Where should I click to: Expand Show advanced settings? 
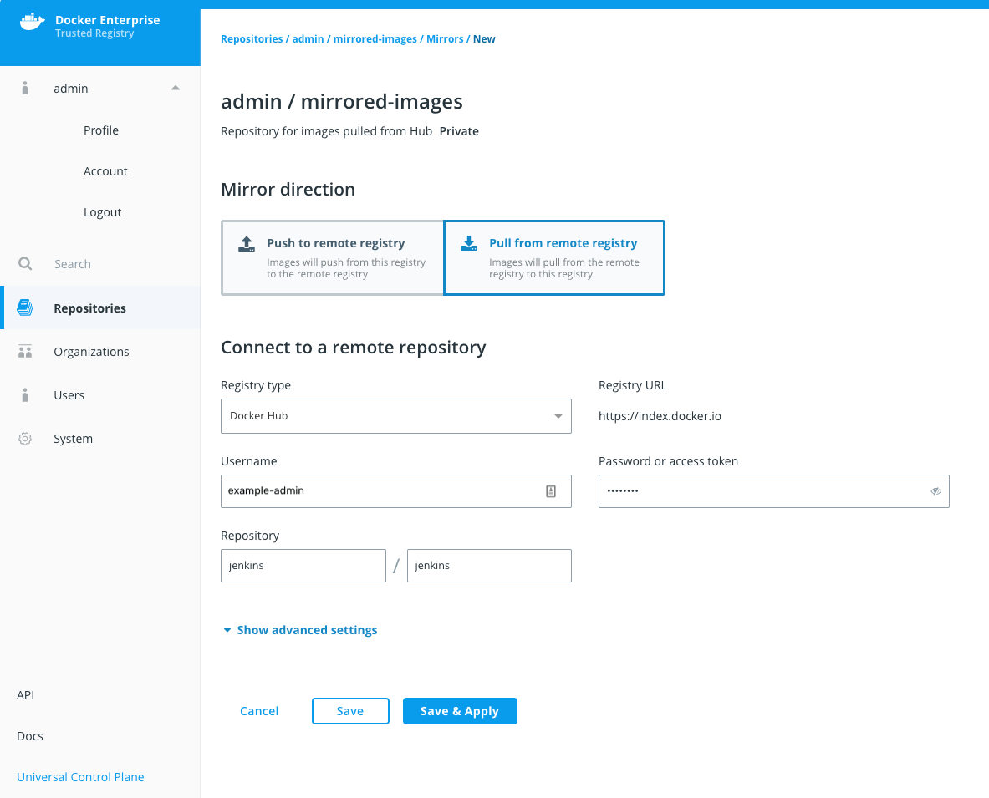[x=300, y=630]
